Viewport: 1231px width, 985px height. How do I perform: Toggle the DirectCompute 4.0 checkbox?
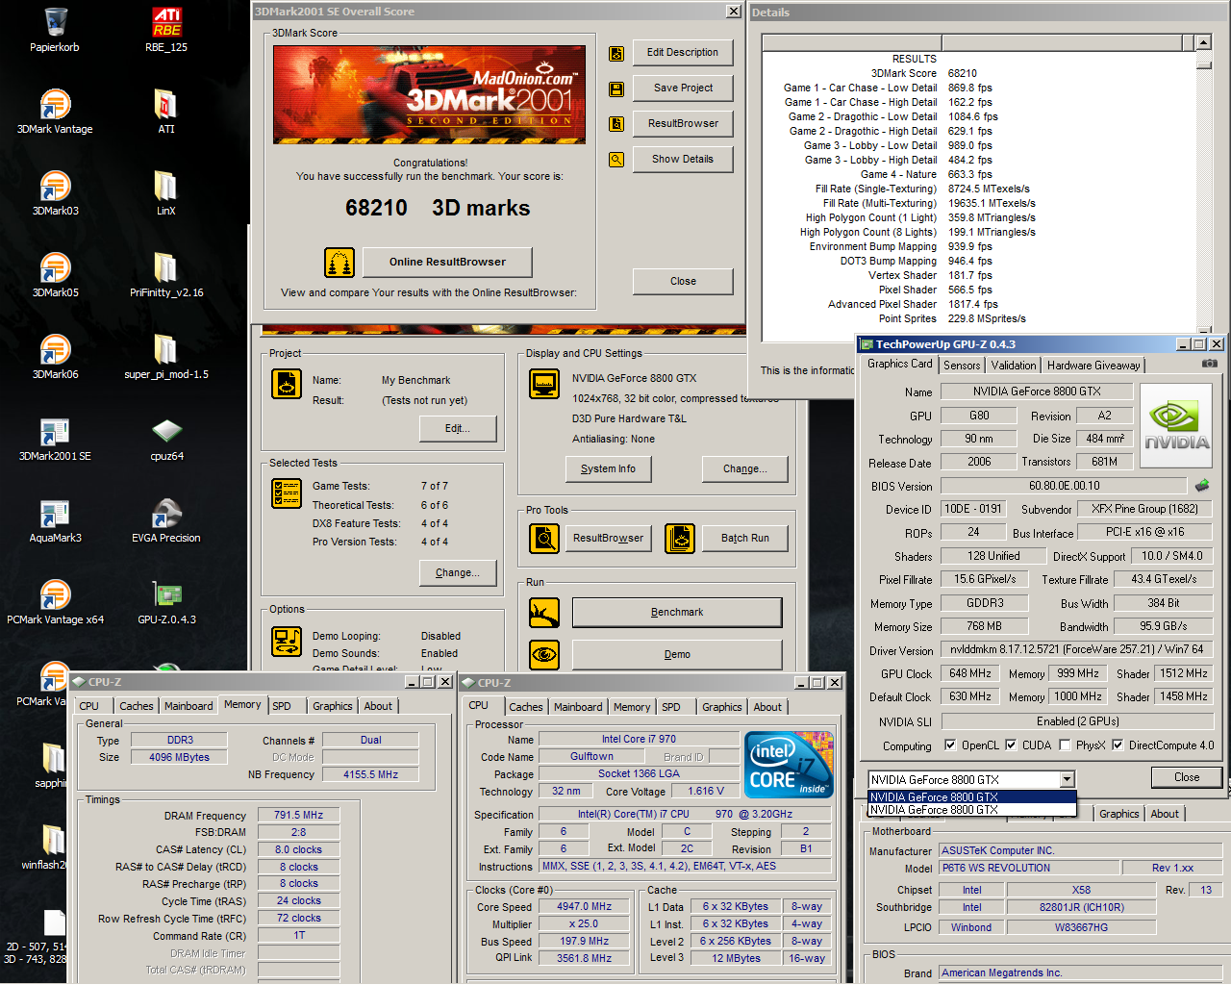pyautogui.click(x=1118, y=745)
